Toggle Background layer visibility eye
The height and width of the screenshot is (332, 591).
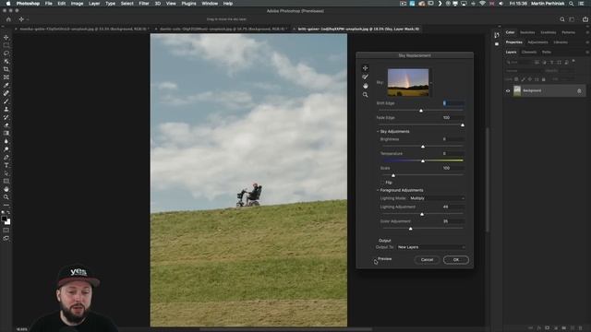[508, 90]
